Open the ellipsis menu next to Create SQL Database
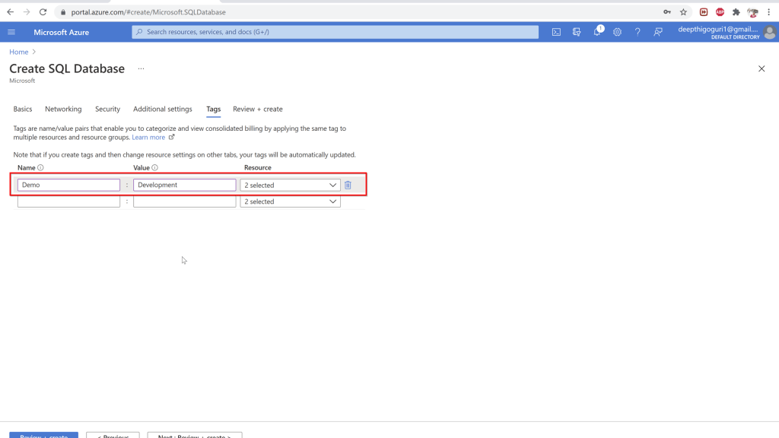Image resolution: width=779 pixels, height=438 pixels. [141, 68]
